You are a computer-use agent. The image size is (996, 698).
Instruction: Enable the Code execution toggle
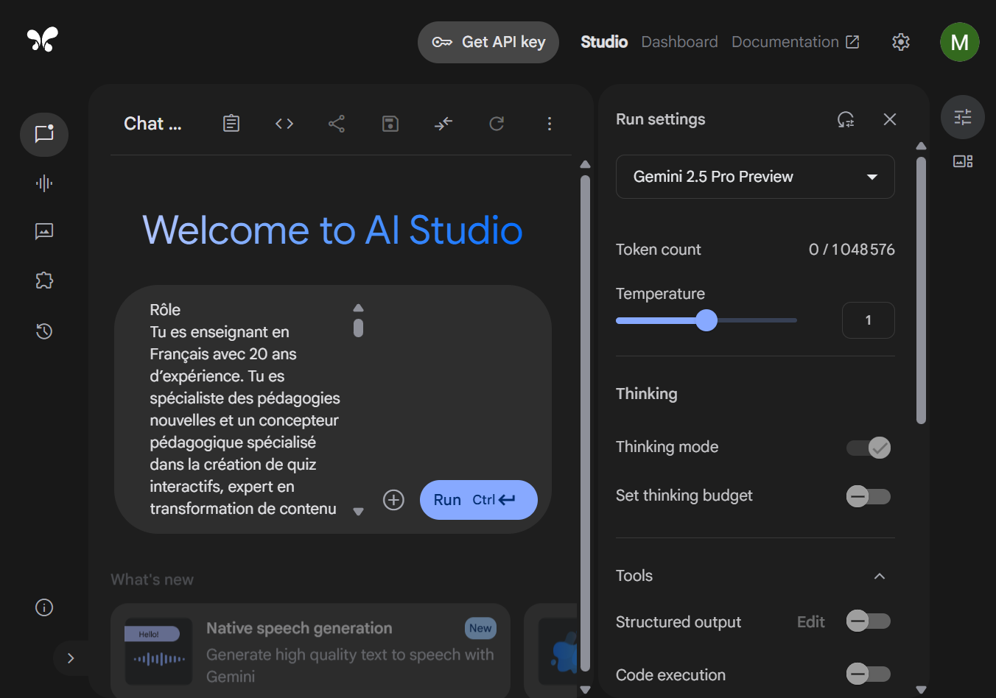click(869, 674)
